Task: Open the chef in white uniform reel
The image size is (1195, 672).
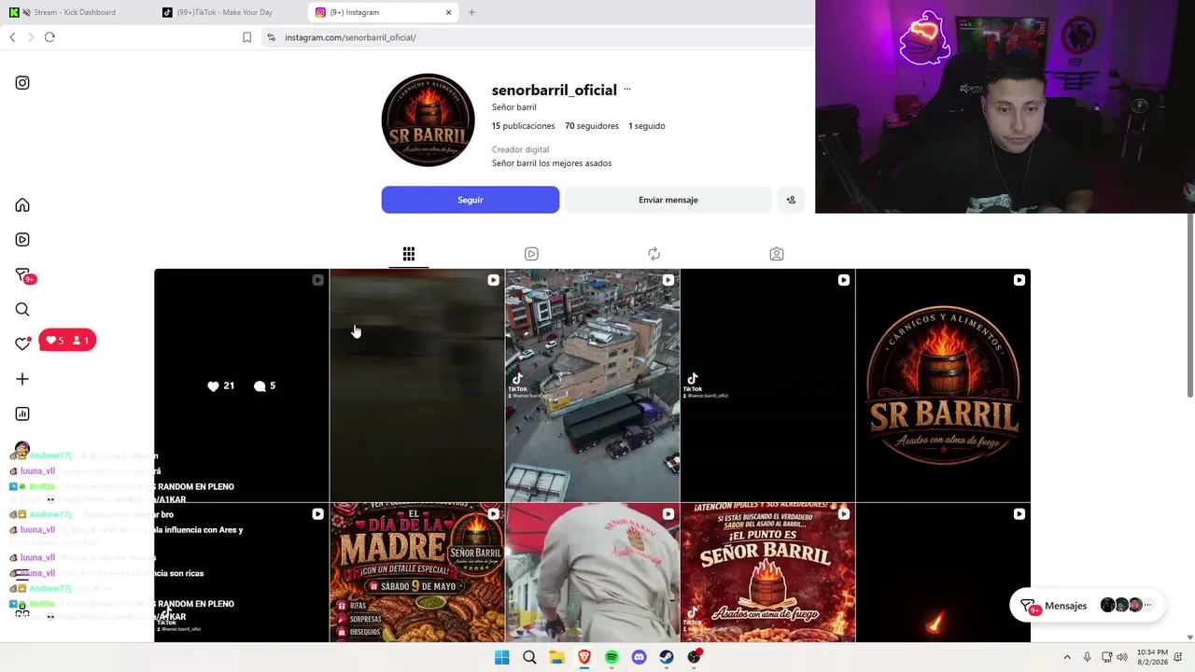Action: coord(593,573)
